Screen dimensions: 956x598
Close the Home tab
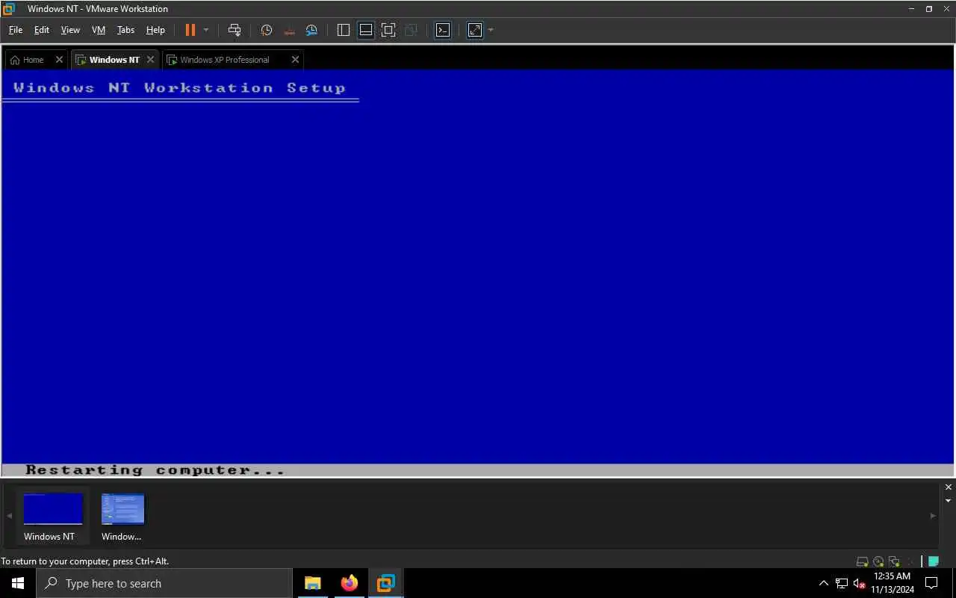(60, 60)
